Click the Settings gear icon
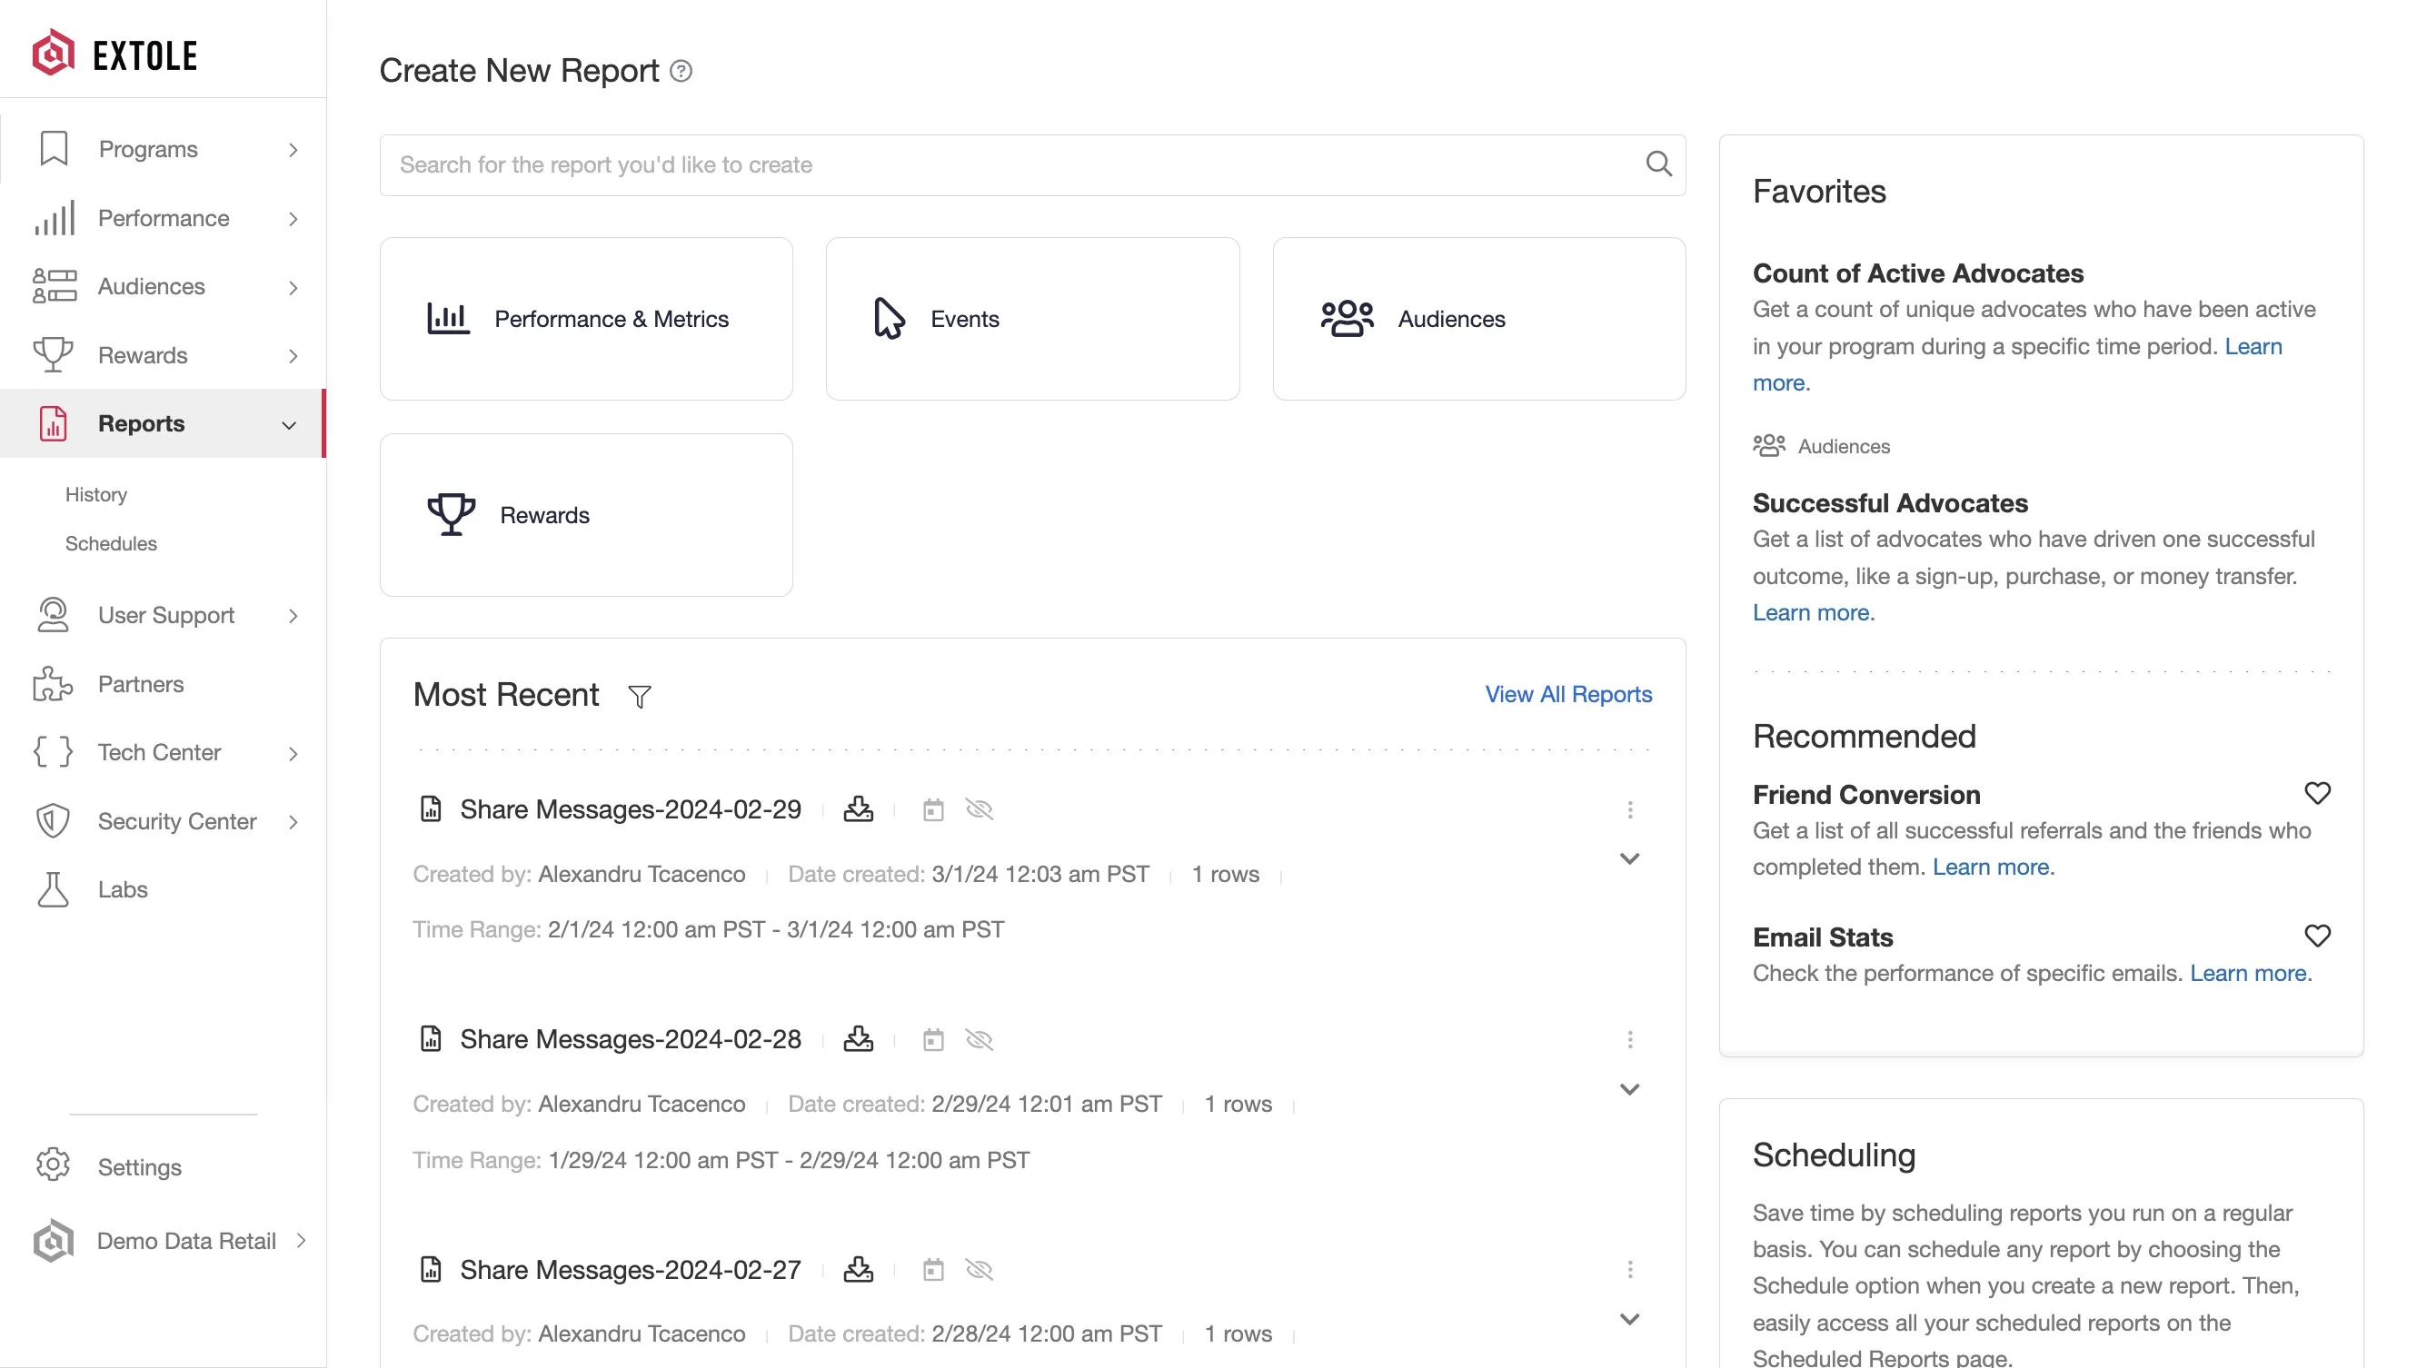The image size is (2417, 1368). tap(53, 1165)
